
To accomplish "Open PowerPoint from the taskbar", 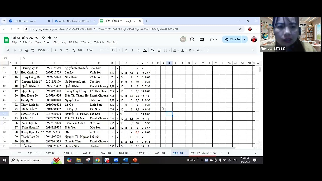I will click(135, 160).
